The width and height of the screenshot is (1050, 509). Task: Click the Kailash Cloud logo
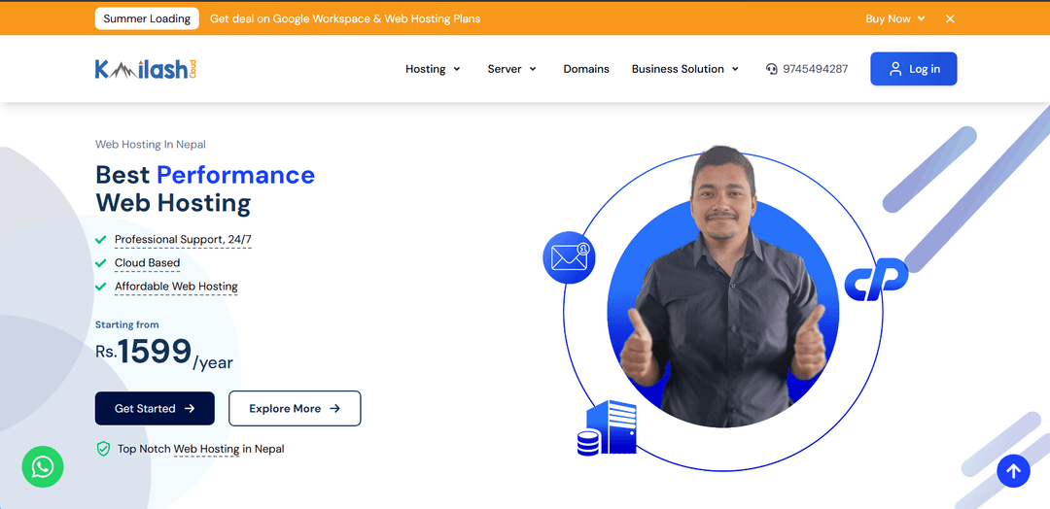click(147, 69)
